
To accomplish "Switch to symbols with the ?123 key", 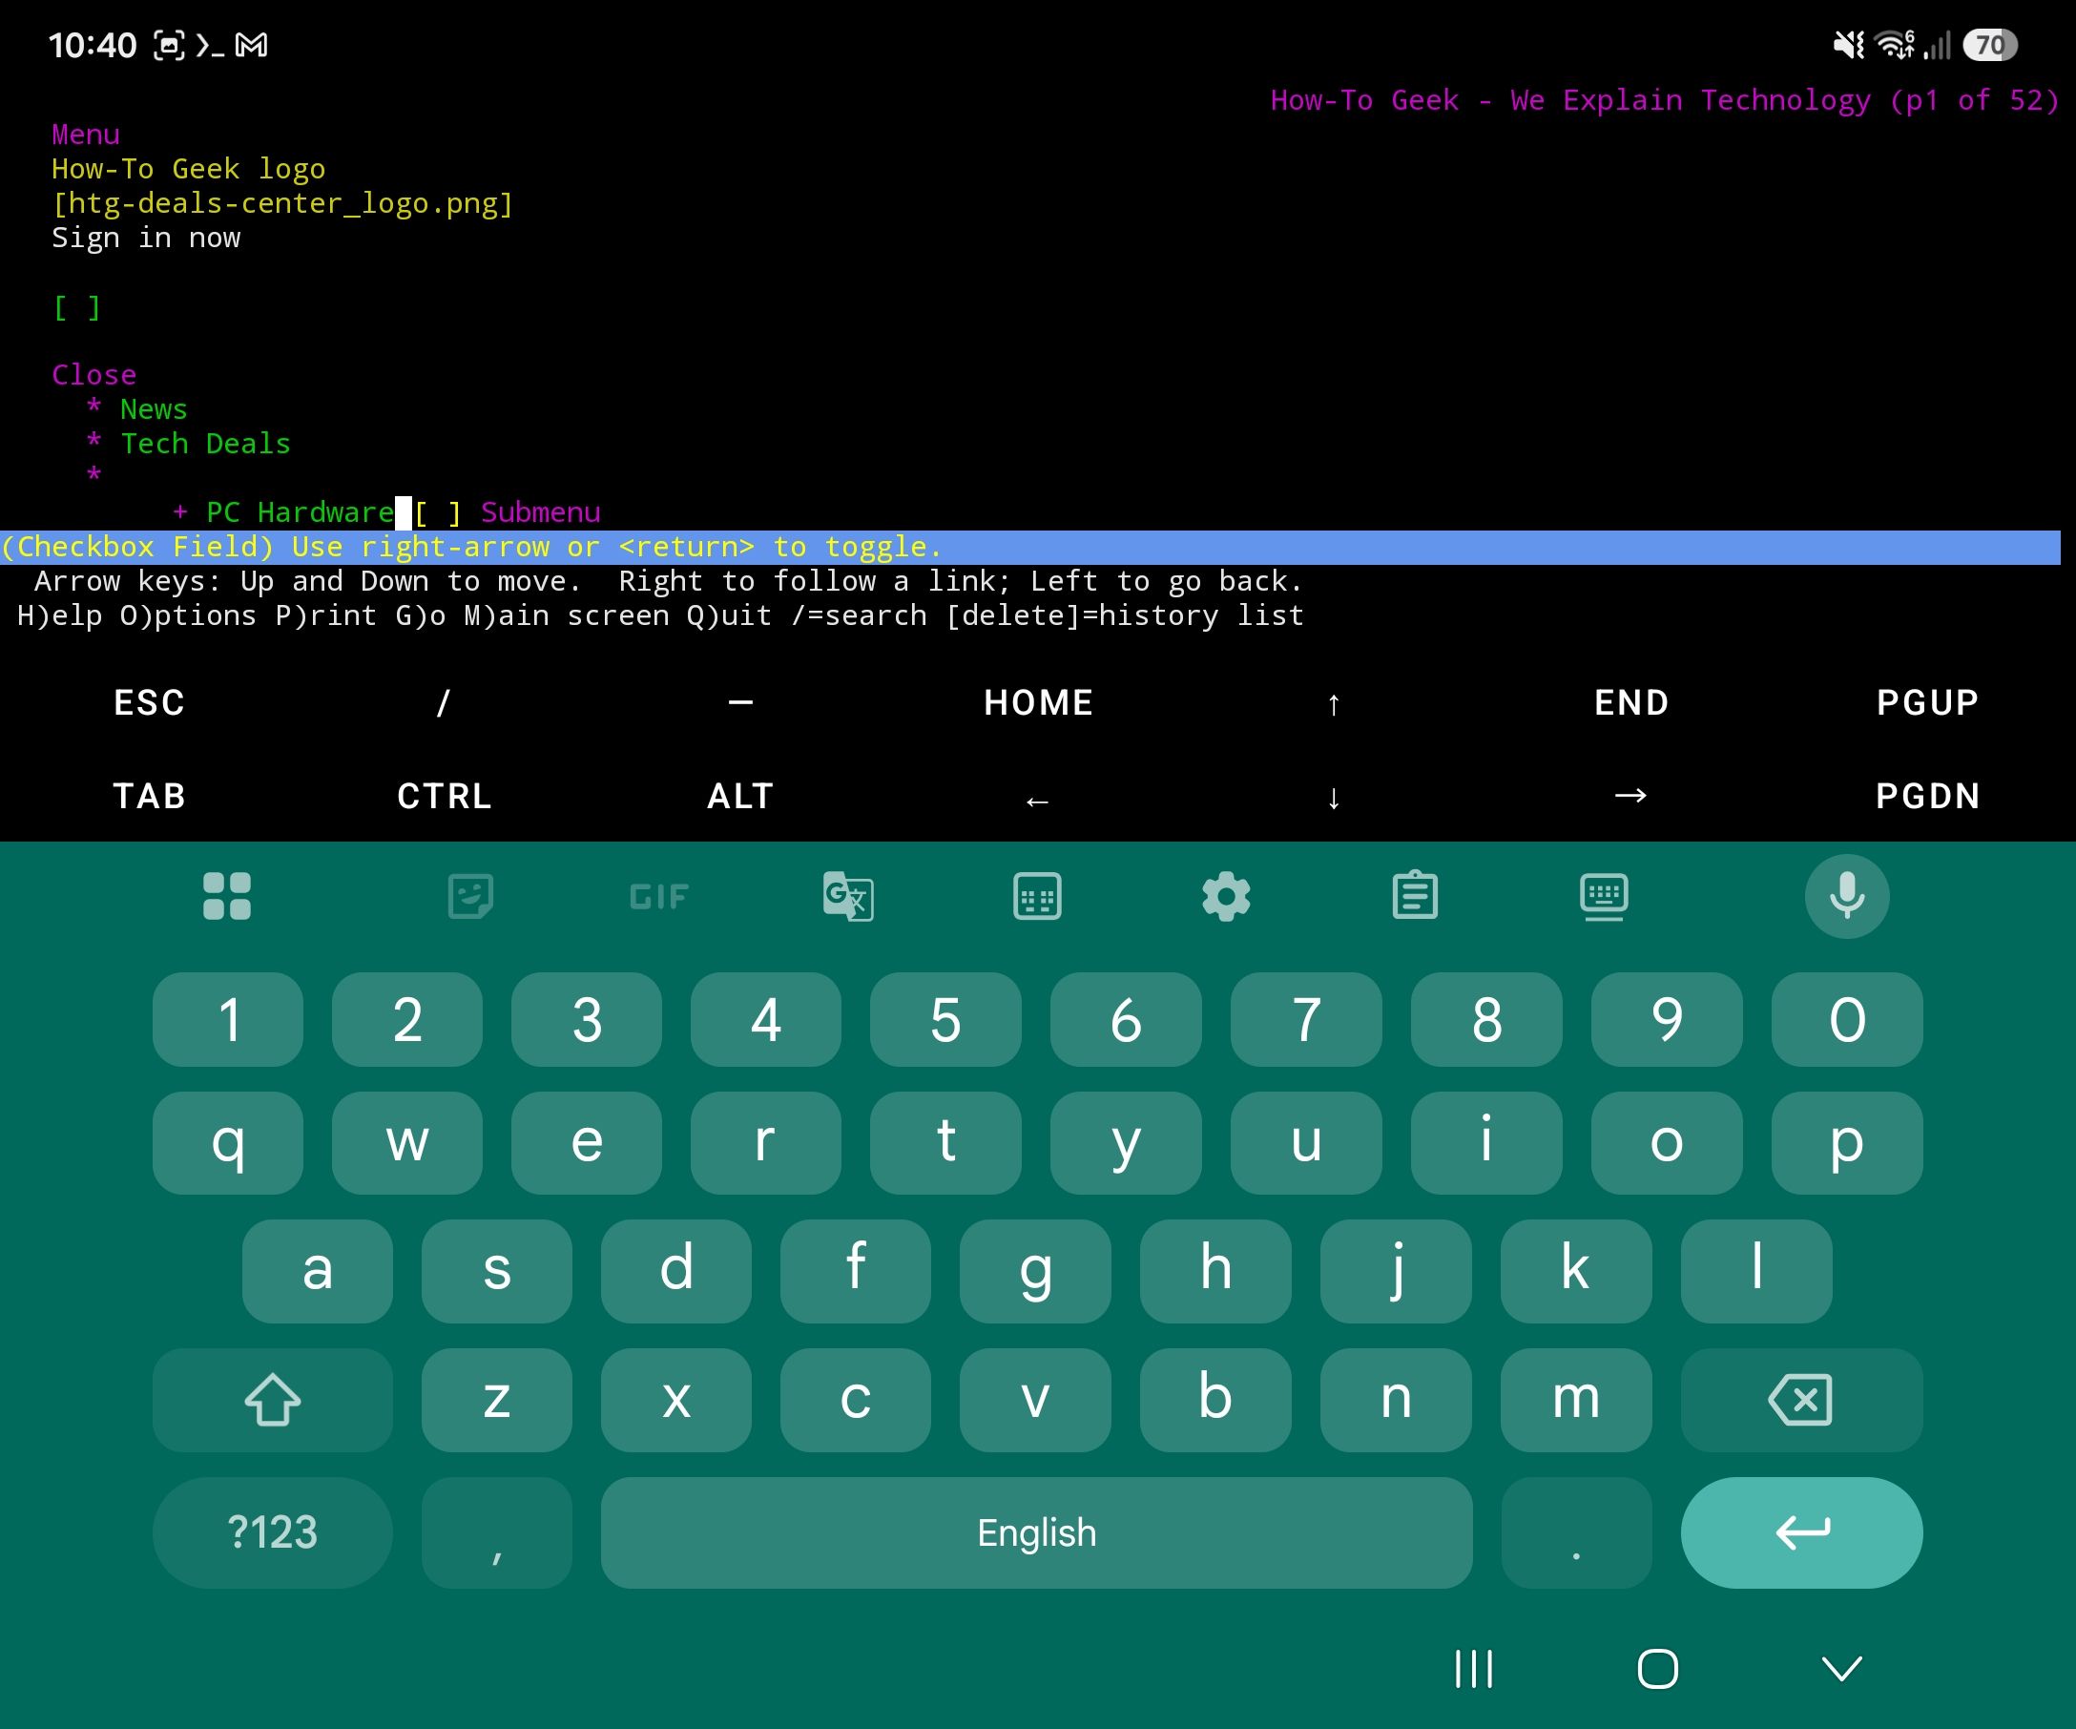I will [273, 1532].
